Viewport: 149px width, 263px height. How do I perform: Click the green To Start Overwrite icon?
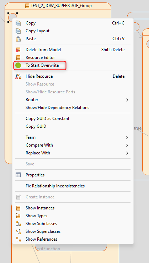[x=18, y=65]
